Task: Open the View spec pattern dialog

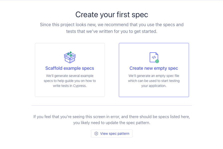Action: (x=111, y=134)
